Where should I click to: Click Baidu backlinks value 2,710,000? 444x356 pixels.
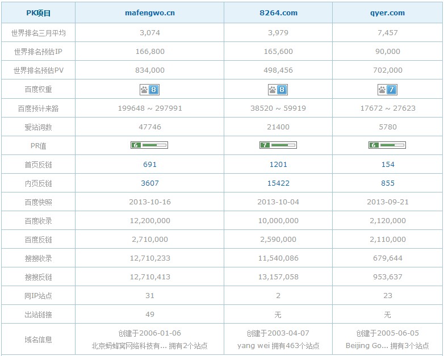(150, 239)
